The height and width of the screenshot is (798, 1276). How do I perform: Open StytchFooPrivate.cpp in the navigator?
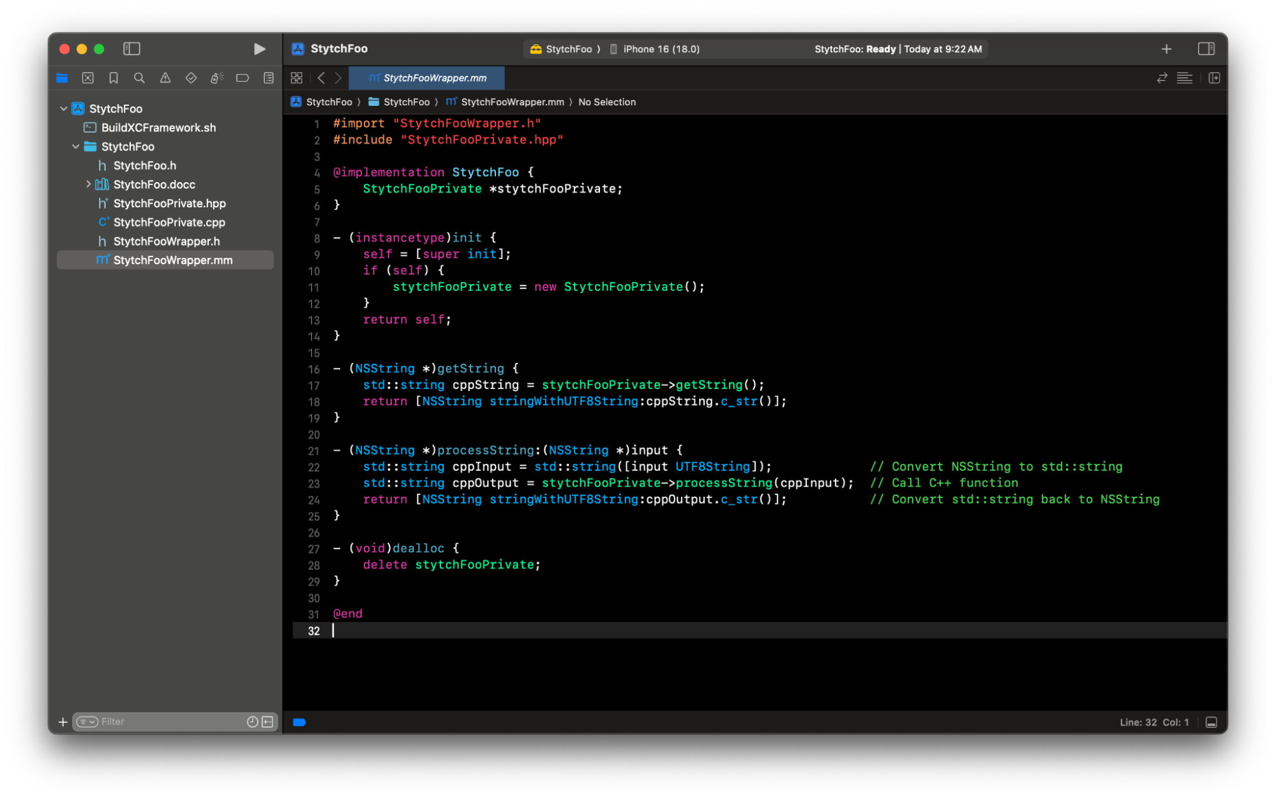(169, 222)
